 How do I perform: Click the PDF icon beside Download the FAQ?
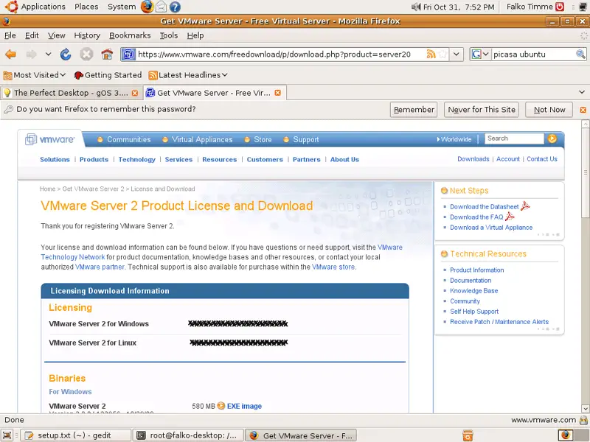(x=510, y=216)
